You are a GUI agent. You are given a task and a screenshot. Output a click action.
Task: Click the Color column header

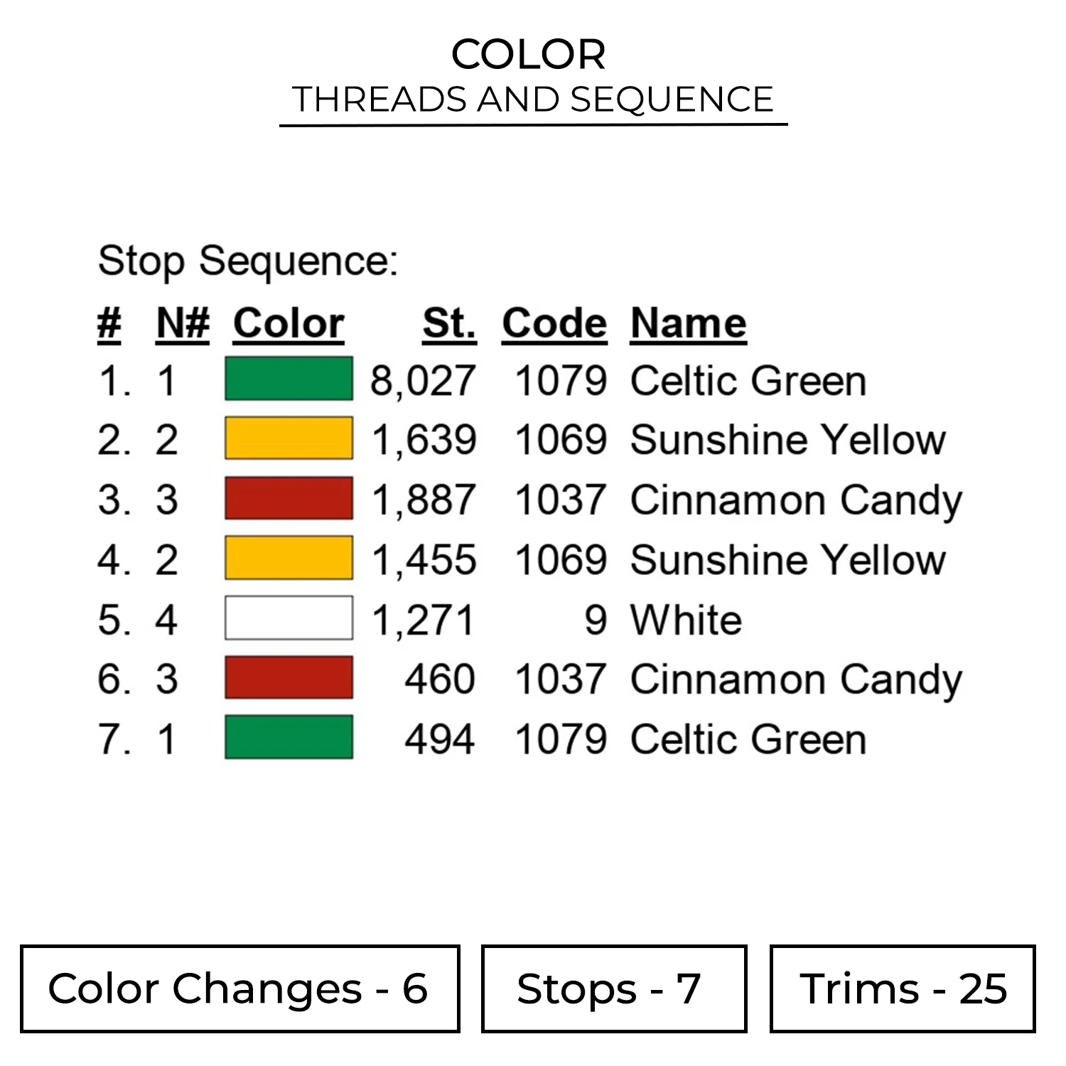tap(289, 324)
